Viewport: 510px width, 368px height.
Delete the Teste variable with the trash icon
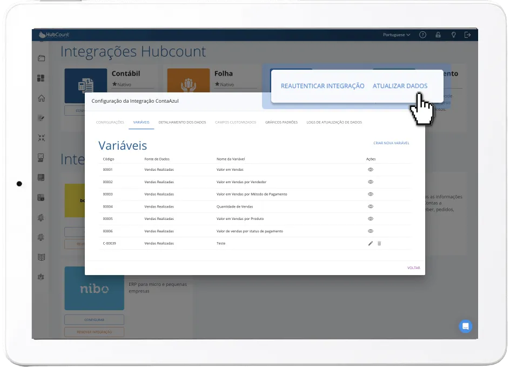tap(379, 243)
